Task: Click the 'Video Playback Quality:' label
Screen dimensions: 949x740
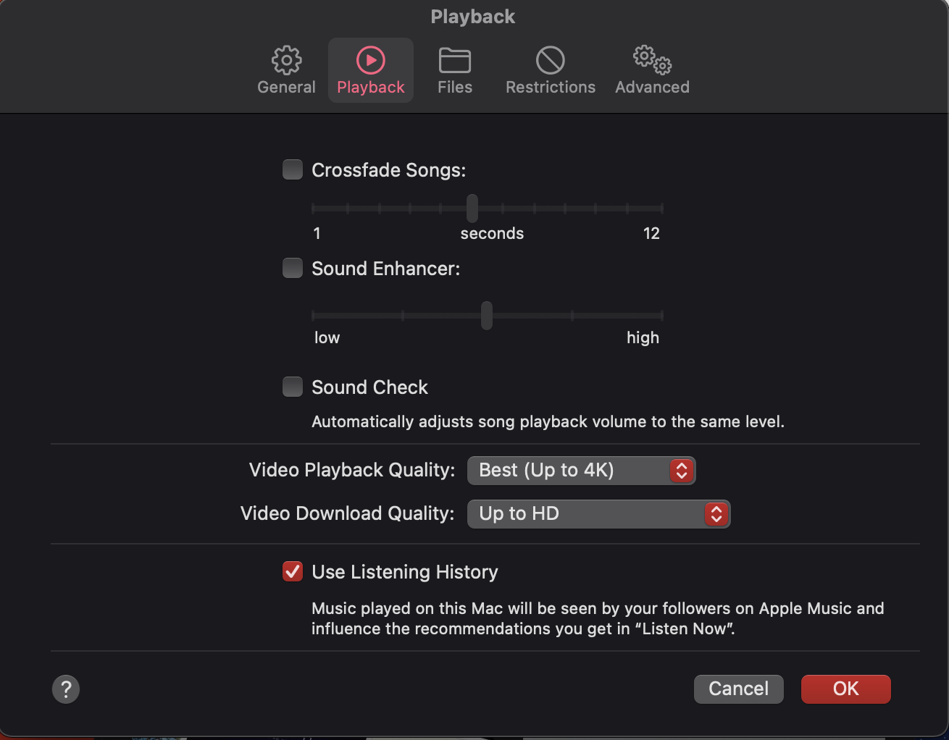Action: [352, 470]
